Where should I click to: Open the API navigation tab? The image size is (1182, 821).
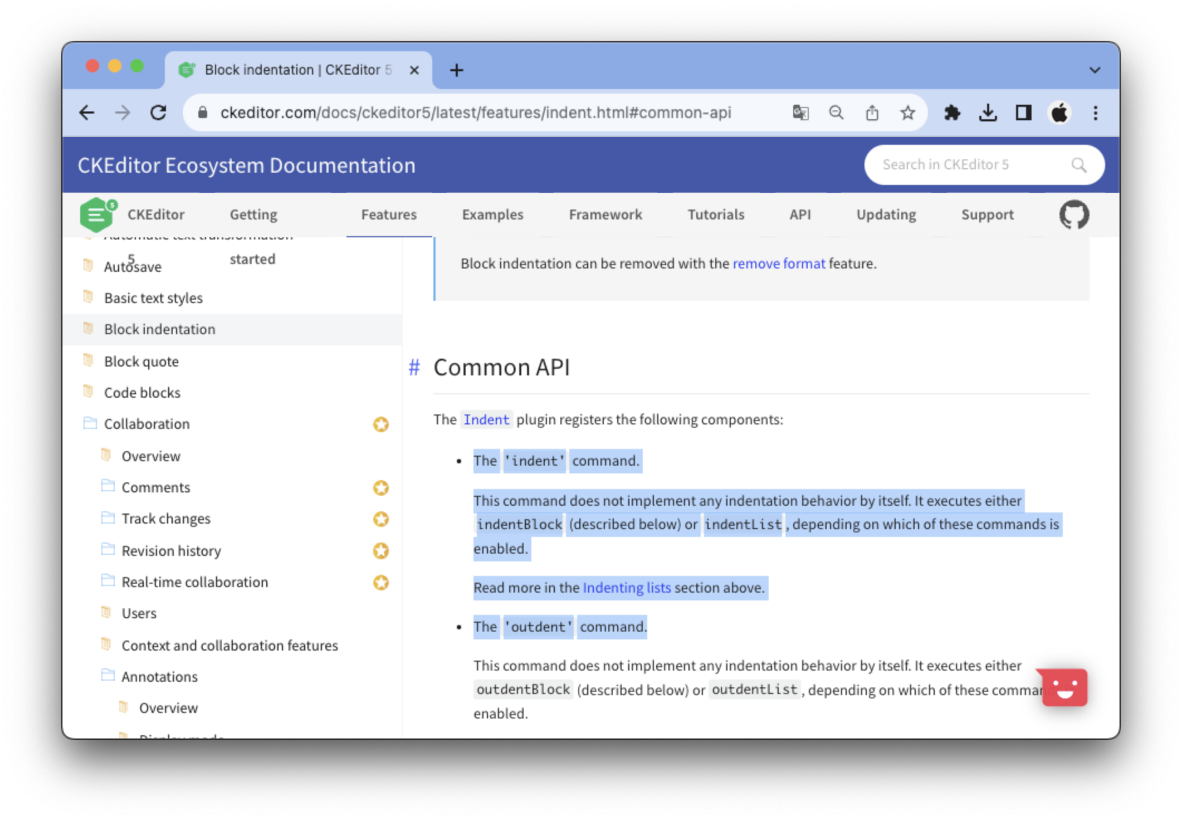[800, 214]
